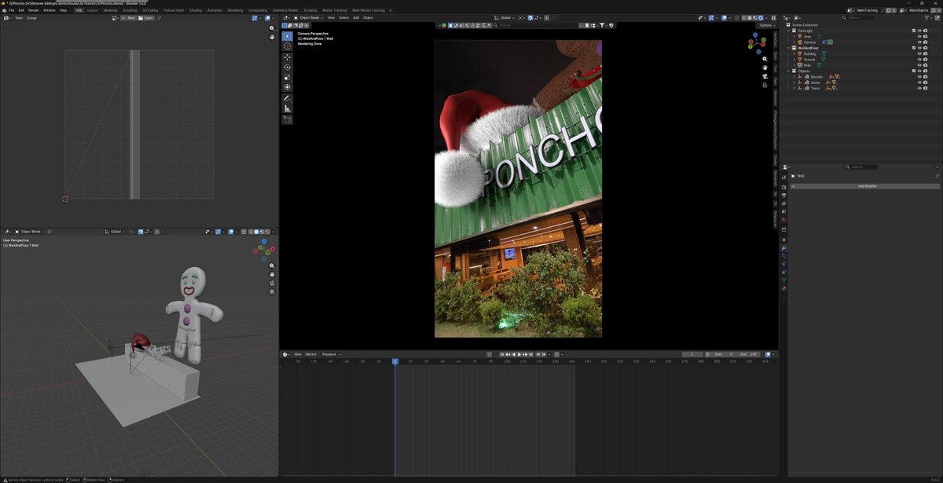Select the Rotate tool in camera viewport
The width and height of the screenshot is (943, 483).
(288, 68)
